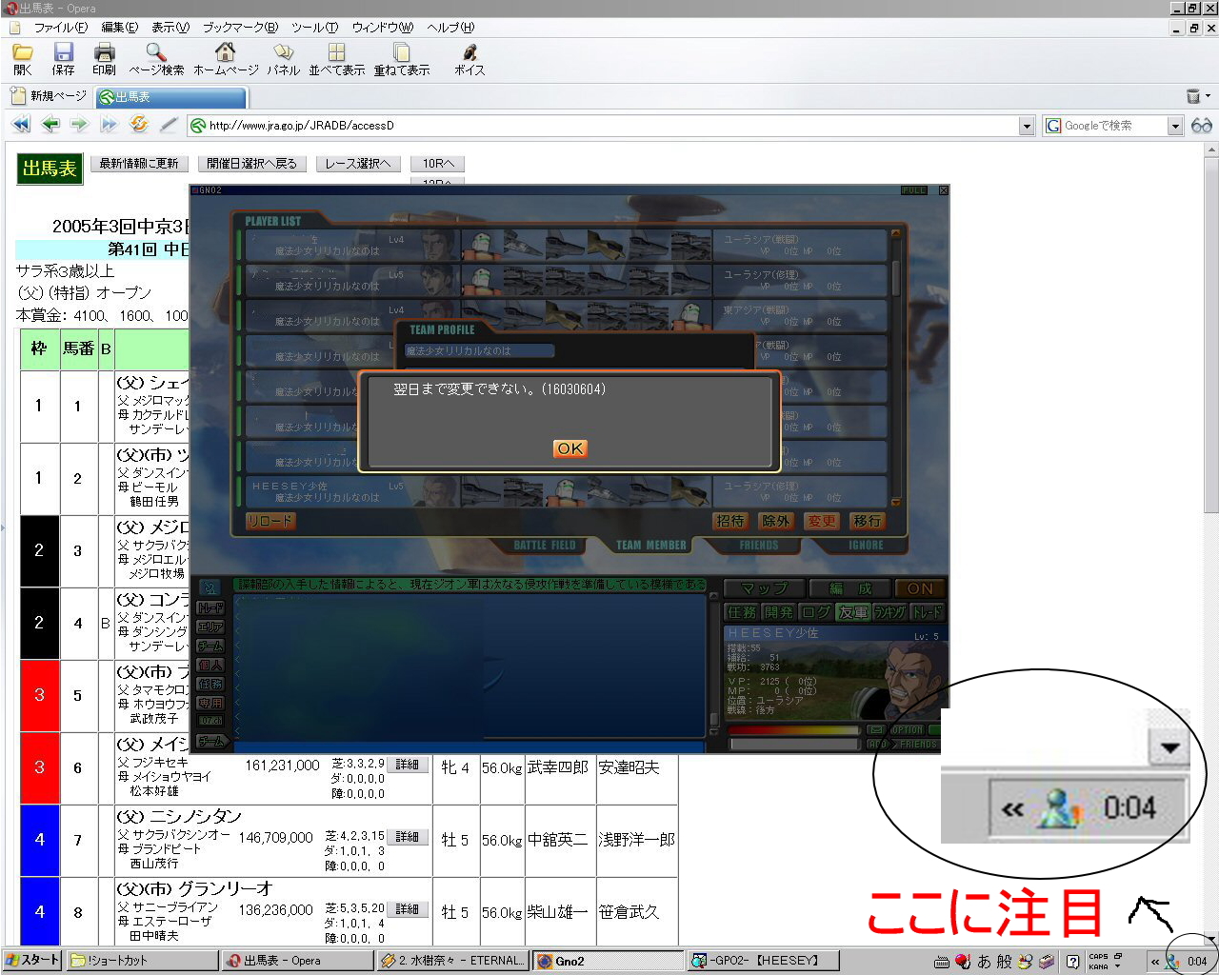Click the green back arrow icon

pyautogui.click(x=50, y=125)
